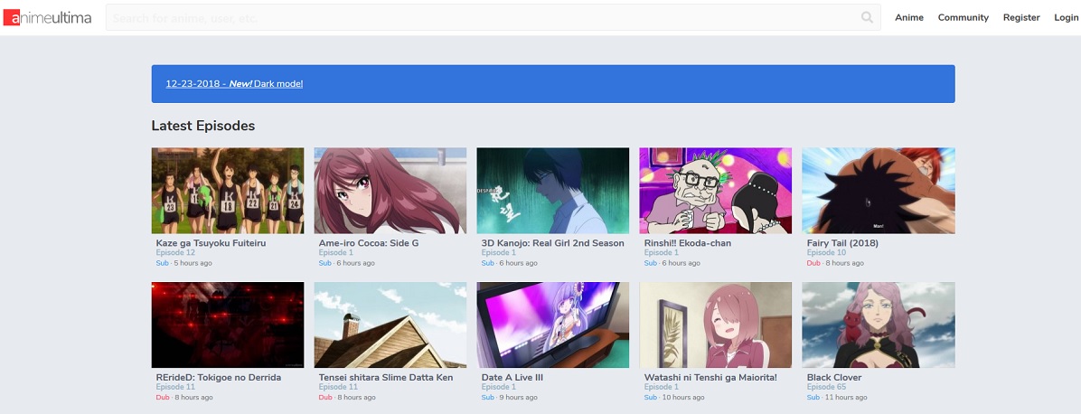The image size is (1081, 414).
Task: Open Date A Live III thumbnail
Action: click(553, 325)
